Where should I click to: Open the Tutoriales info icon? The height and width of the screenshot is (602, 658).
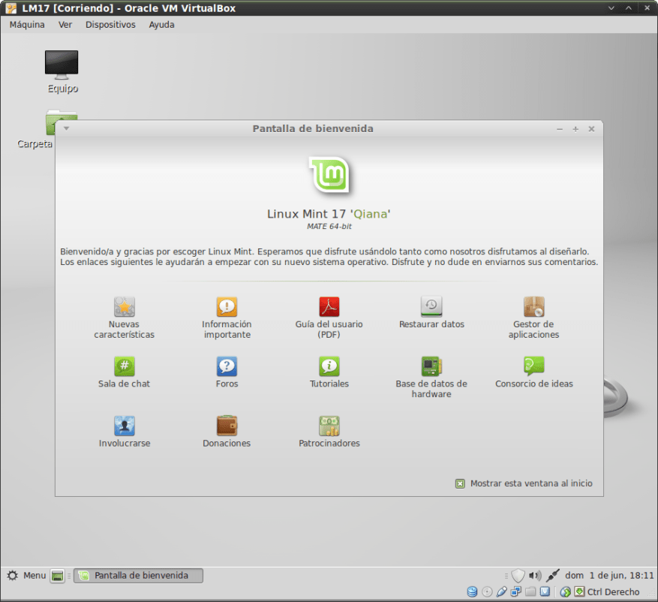point(329,366)
